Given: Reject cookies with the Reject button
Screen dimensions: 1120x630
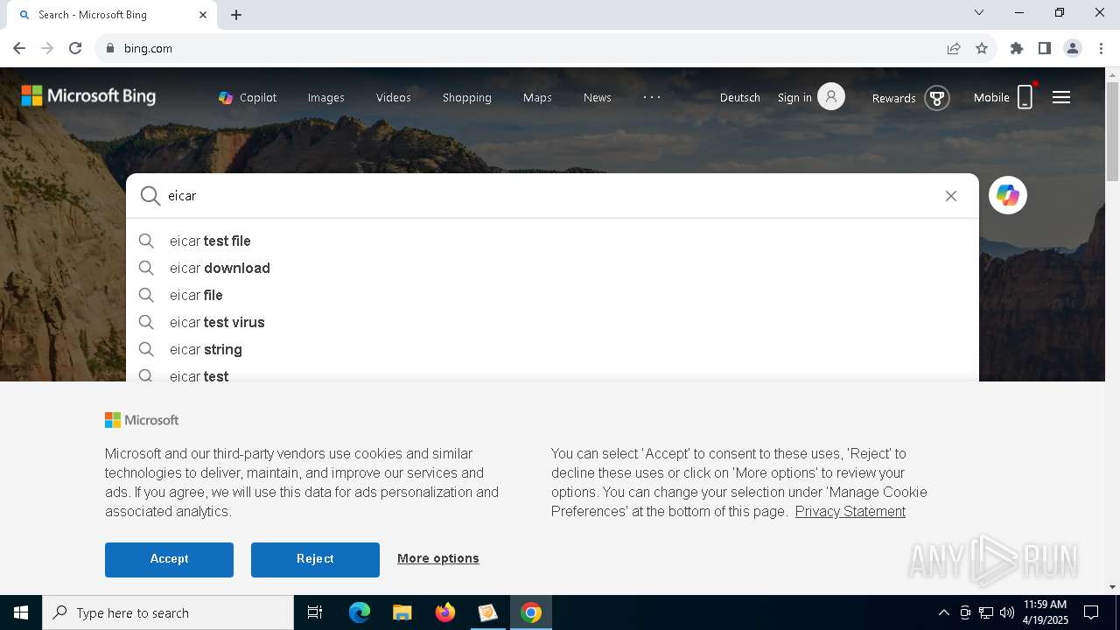Looking at the screenshot, I should point(315,559).
